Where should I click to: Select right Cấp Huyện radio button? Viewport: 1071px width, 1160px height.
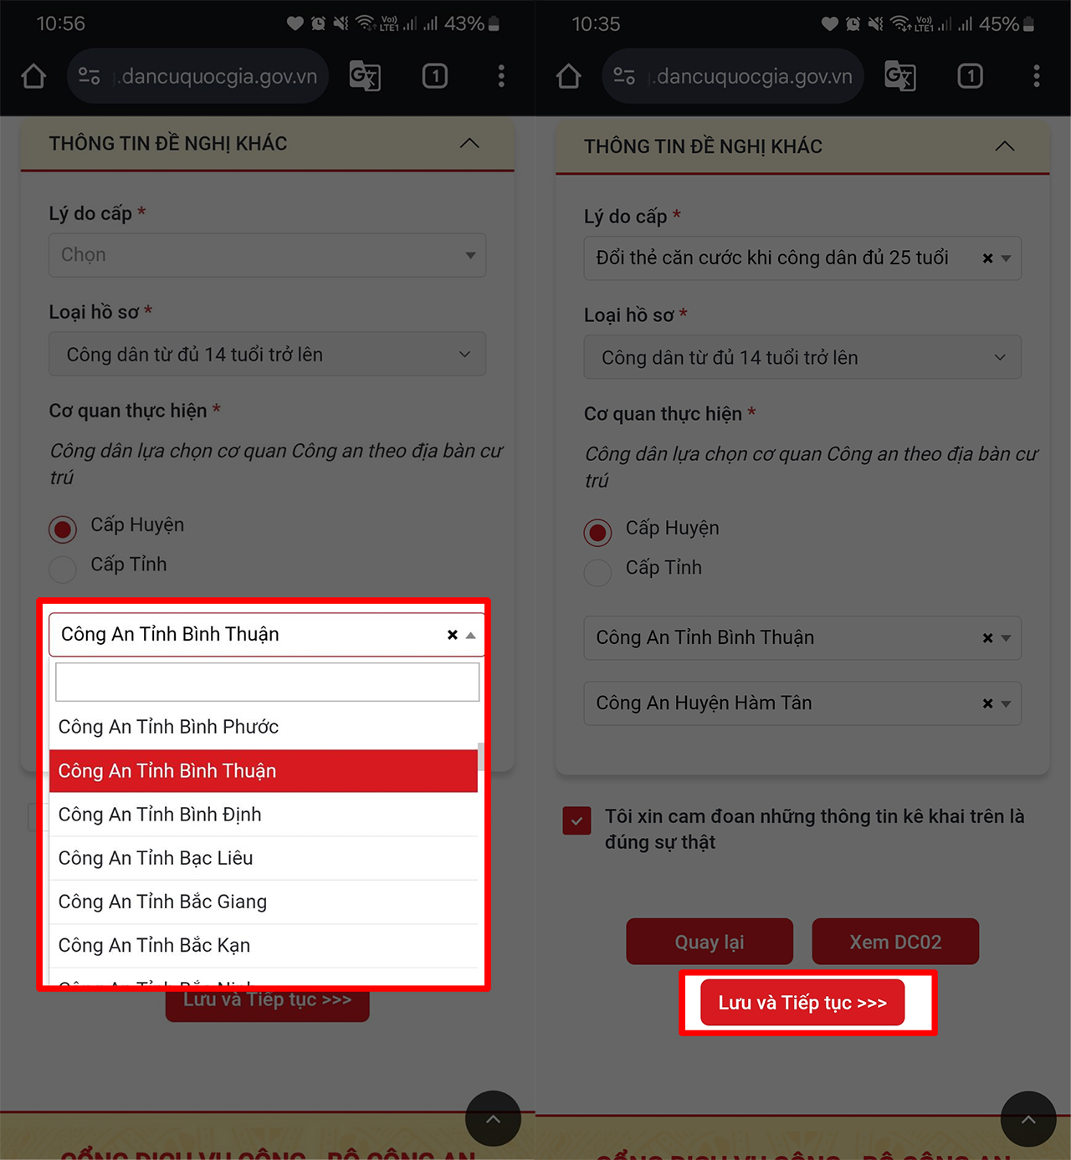[597, 532]
